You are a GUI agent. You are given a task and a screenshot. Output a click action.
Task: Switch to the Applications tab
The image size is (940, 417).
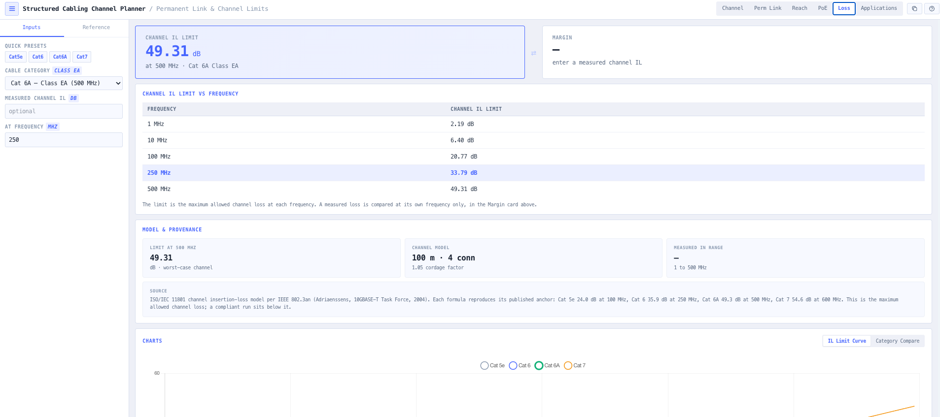tap(879, 8)
